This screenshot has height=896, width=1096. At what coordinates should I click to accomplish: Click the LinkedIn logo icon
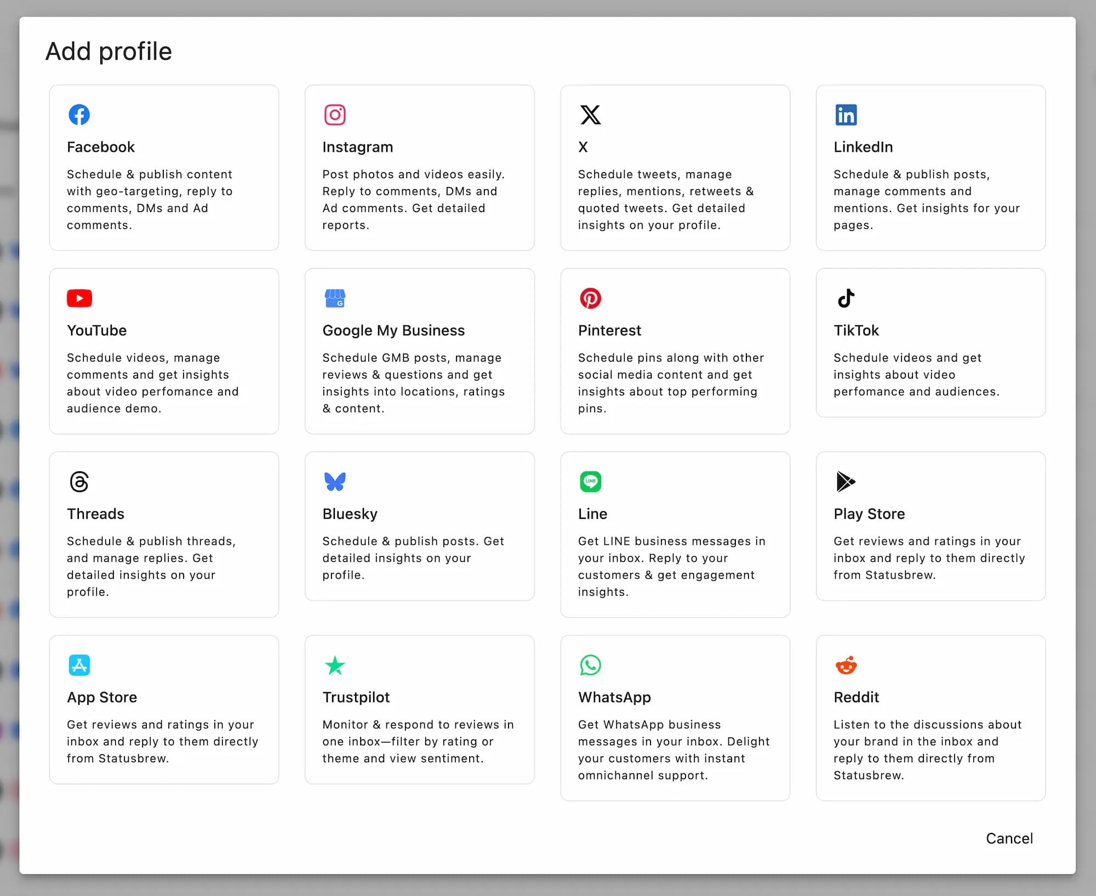coord(846,115)
